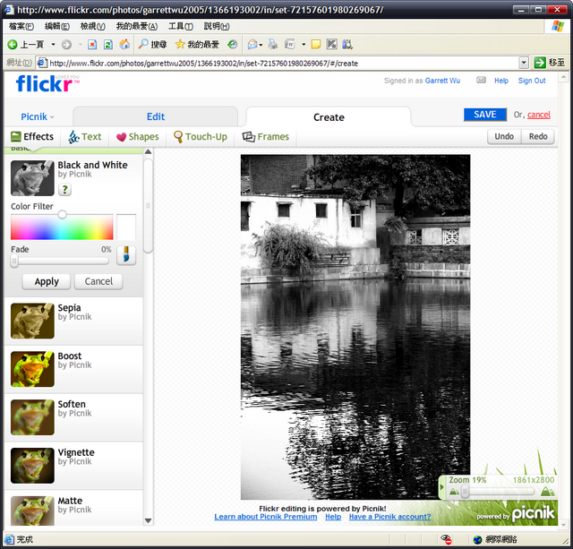Open the Shapes tool tab
The height and width of the screenshot is (549, 573).
tap(137, 137)
